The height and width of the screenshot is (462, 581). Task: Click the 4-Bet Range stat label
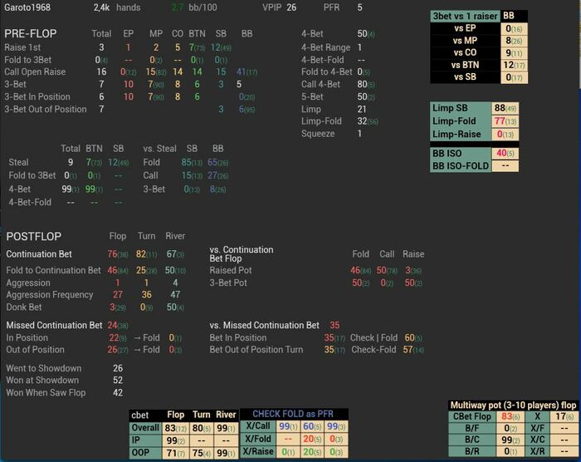(325, 47)
